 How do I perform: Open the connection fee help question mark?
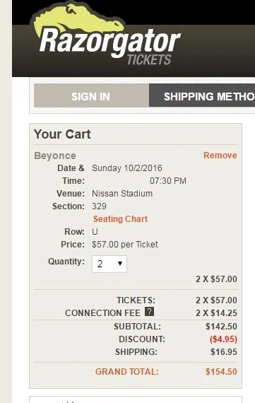[149, 312]
